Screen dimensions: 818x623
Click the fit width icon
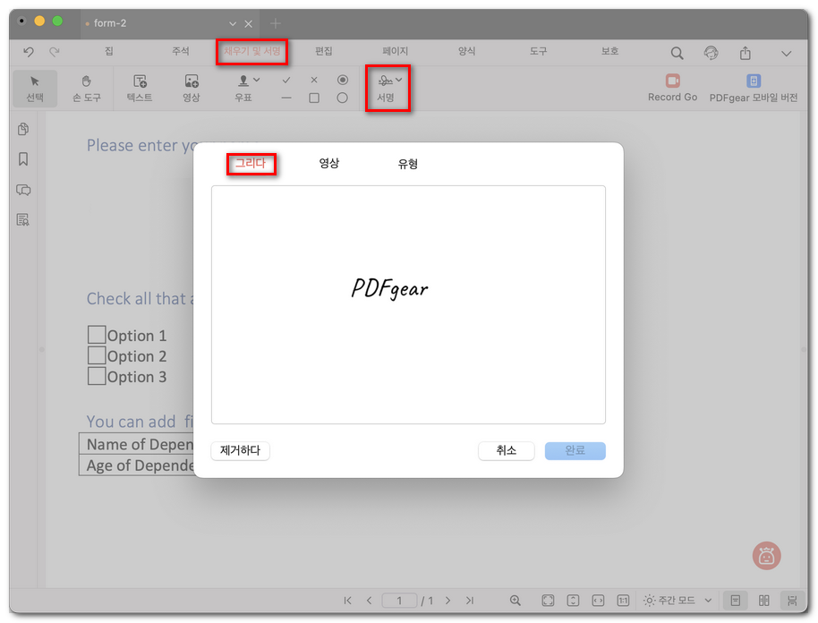[x=598, y=601]
